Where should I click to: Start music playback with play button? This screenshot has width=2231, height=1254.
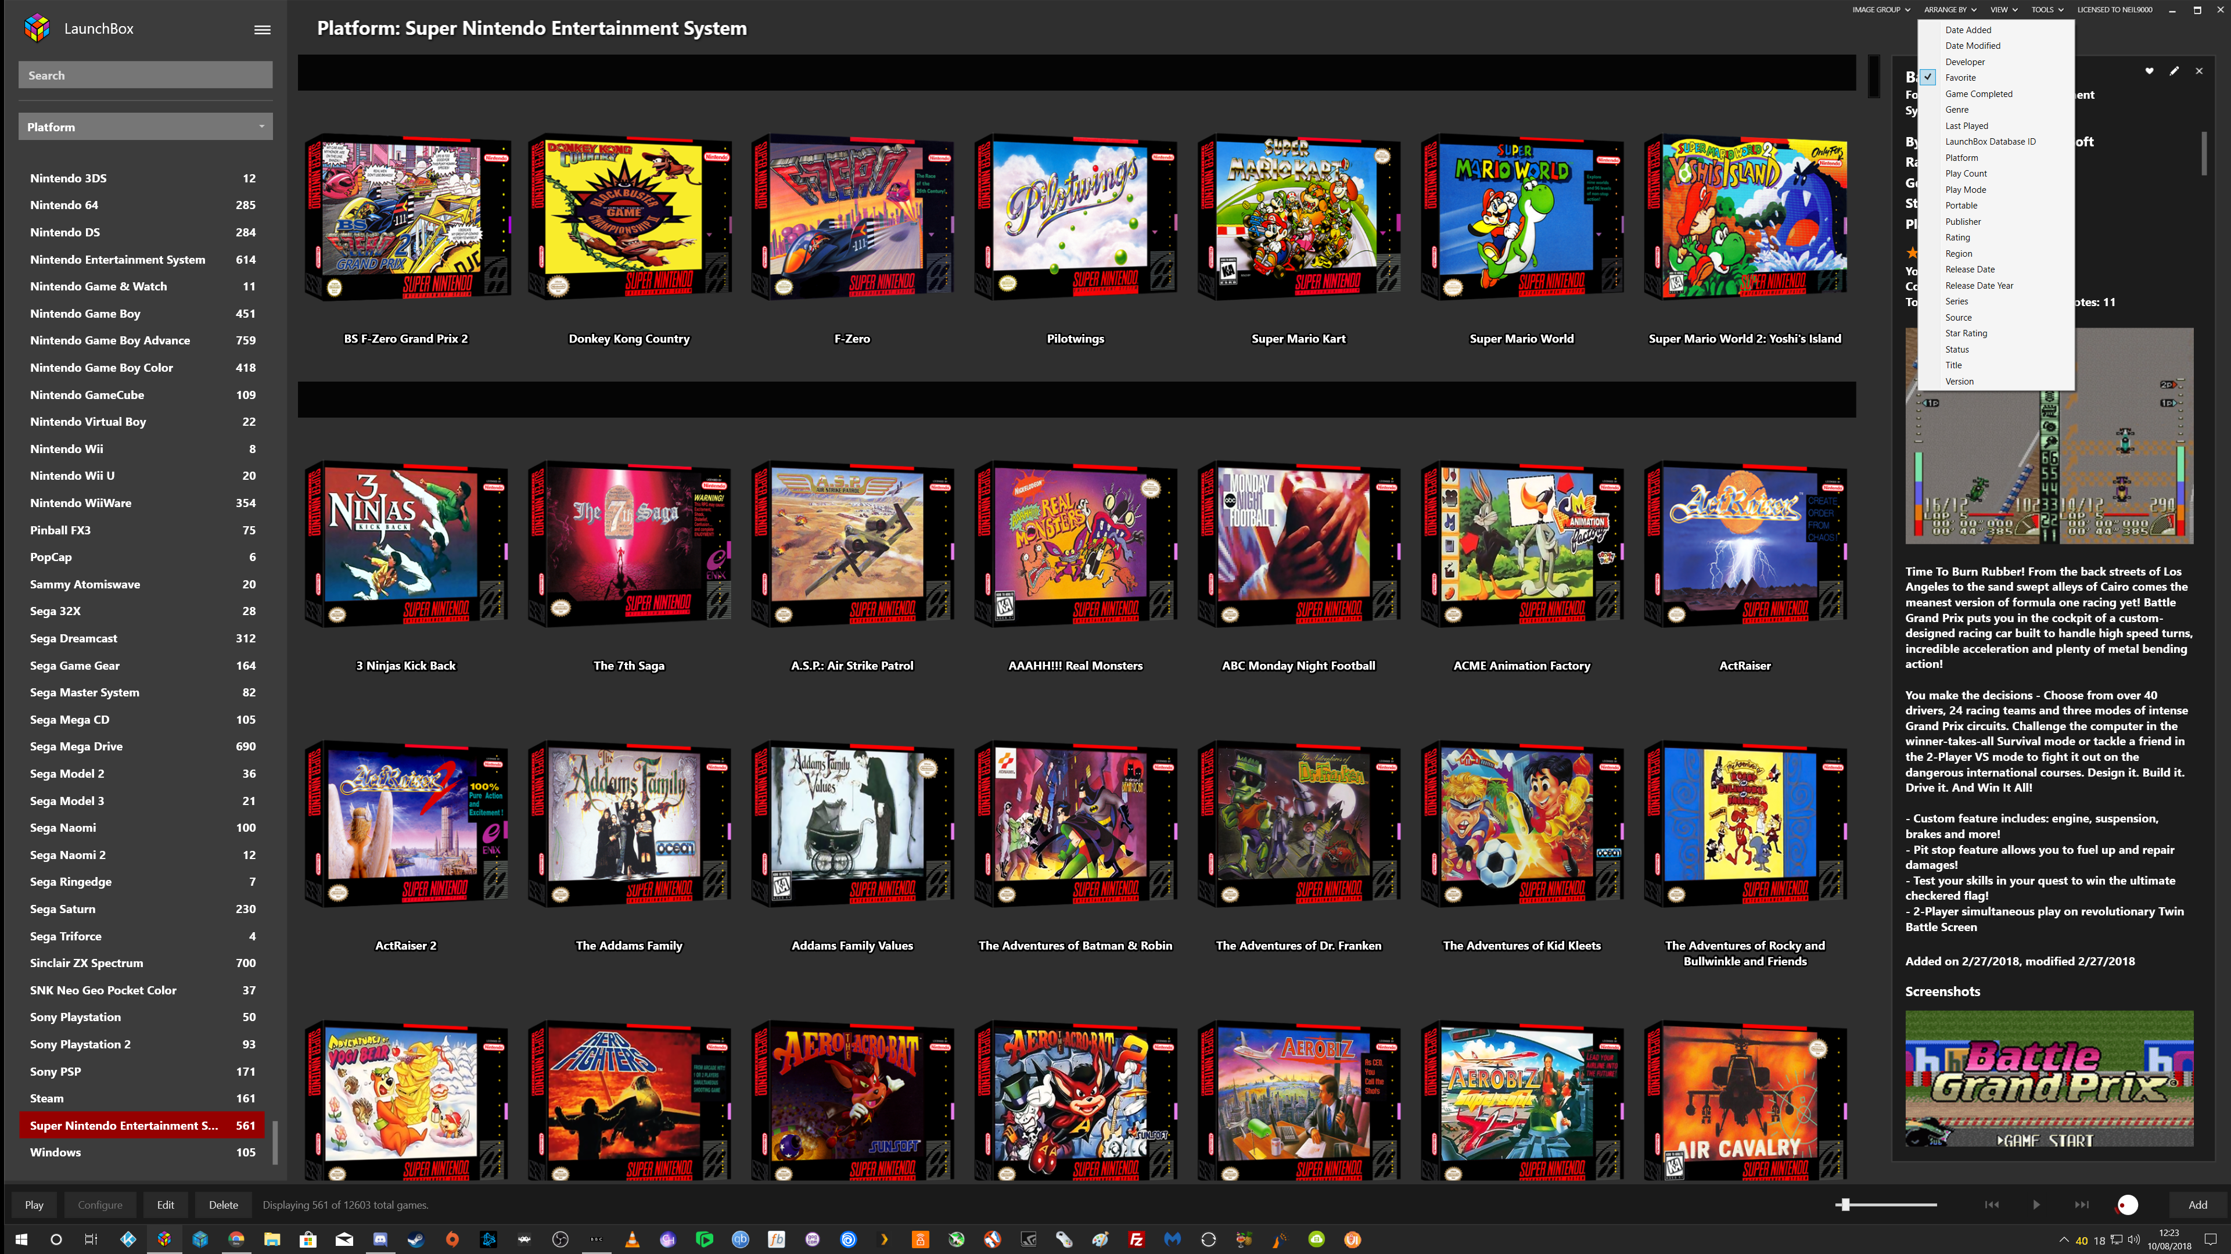2037,1204
